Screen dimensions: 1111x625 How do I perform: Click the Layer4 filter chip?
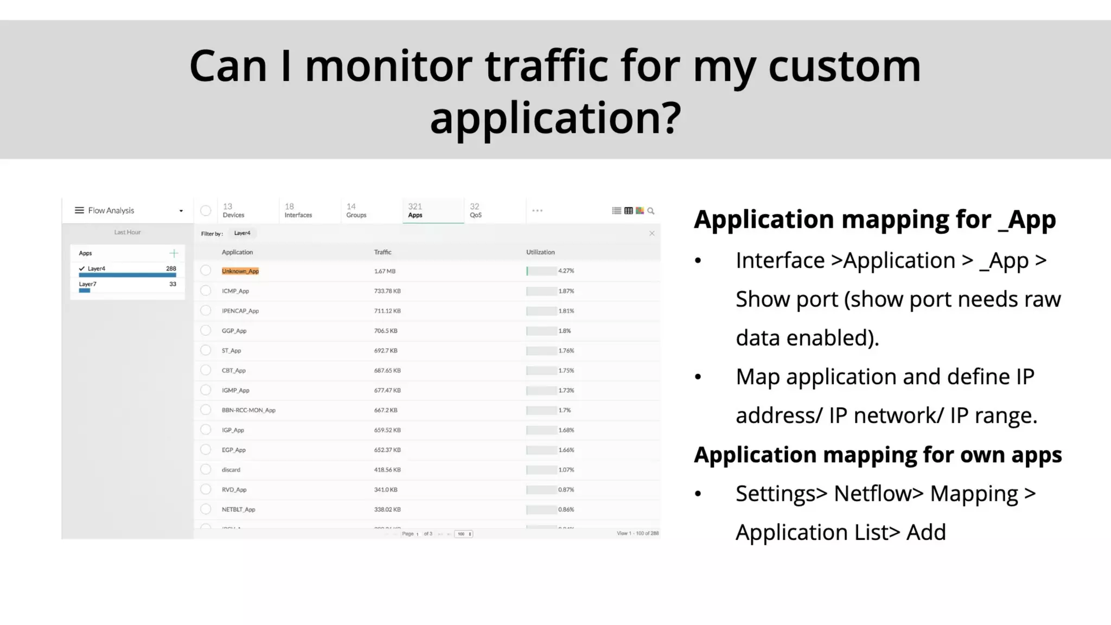pos(242,233)
